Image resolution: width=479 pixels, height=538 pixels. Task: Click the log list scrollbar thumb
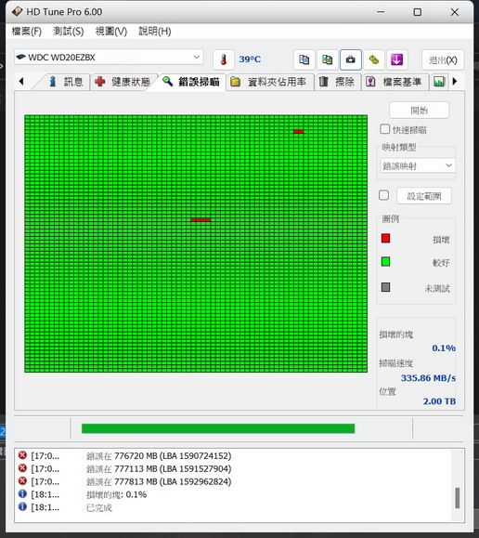click(x=457, y=498)
